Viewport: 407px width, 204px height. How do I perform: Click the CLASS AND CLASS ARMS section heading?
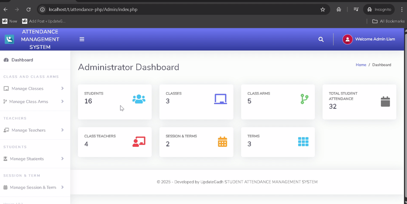coord(31,77)
